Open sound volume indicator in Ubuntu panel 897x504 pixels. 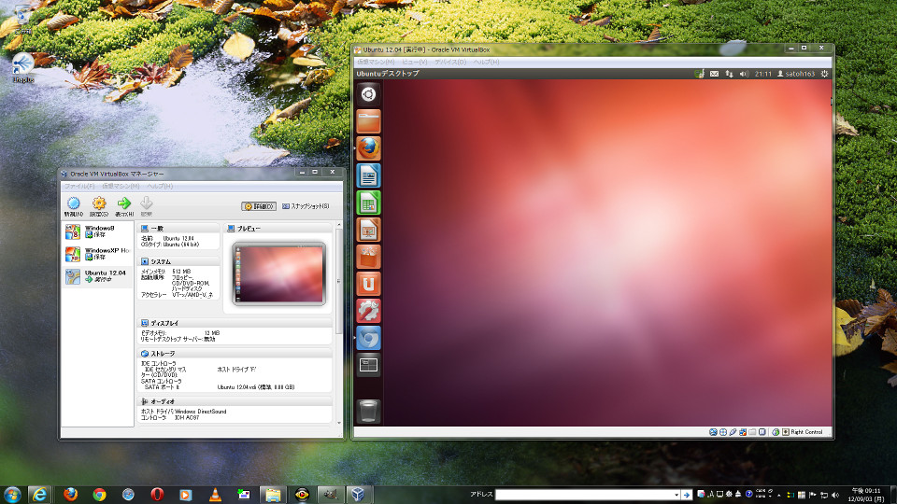(744, 74)
